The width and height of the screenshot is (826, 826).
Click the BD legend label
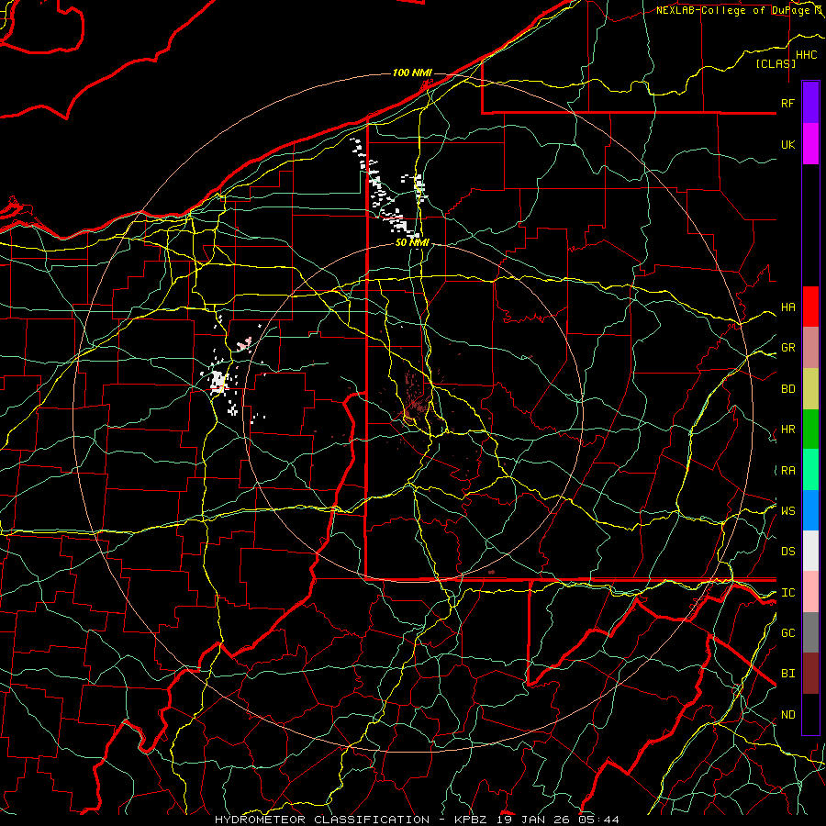coord(787,389)
